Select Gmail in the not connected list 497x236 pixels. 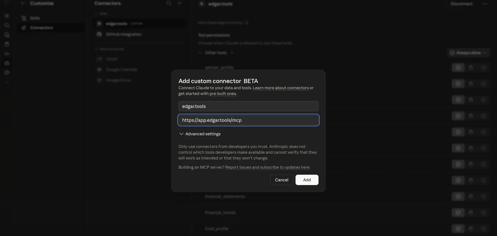coord(140,59)
